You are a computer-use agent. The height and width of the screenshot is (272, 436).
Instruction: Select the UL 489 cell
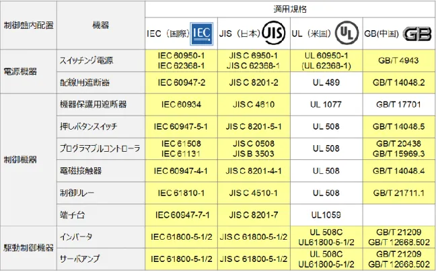pyautogui.click(x=326, y=83)
